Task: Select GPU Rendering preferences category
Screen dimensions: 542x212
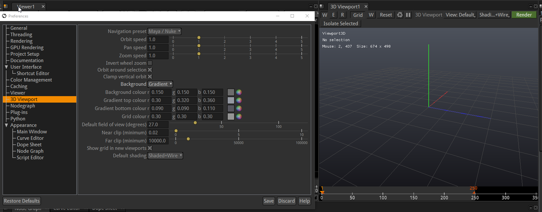Action: point(27,48)
